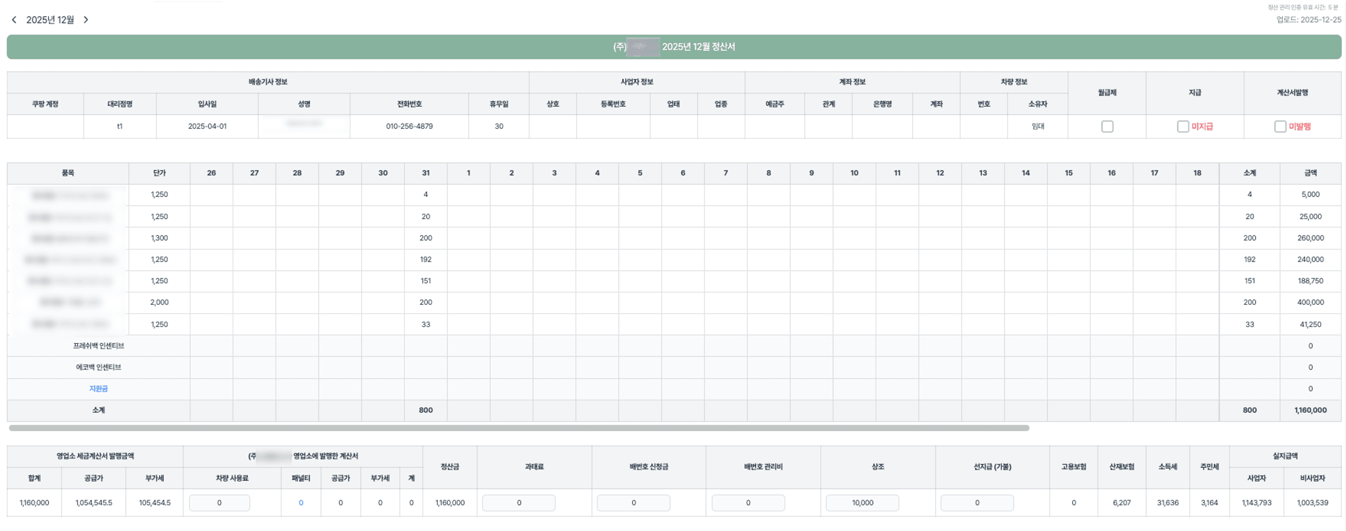The image size is (1346, 531).
Task: Click the 차량 사용료 input field
Action: point(219,503)
